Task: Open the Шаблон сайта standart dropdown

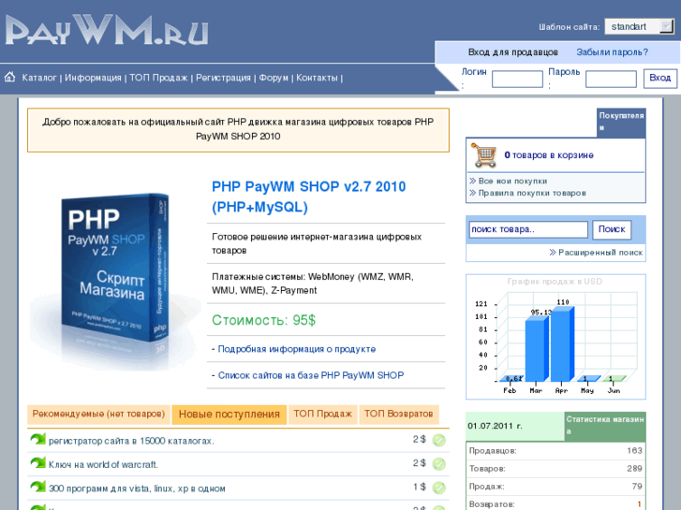Action: (639, 26)
